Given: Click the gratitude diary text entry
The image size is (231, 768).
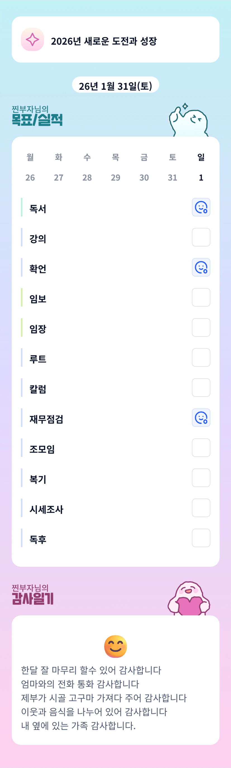Looking at the screenshot, I should (x=104, y=698).
